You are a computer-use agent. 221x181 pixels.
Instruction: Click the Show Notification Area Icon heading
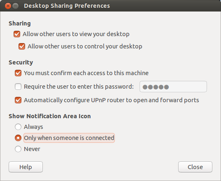click(50, 116)
